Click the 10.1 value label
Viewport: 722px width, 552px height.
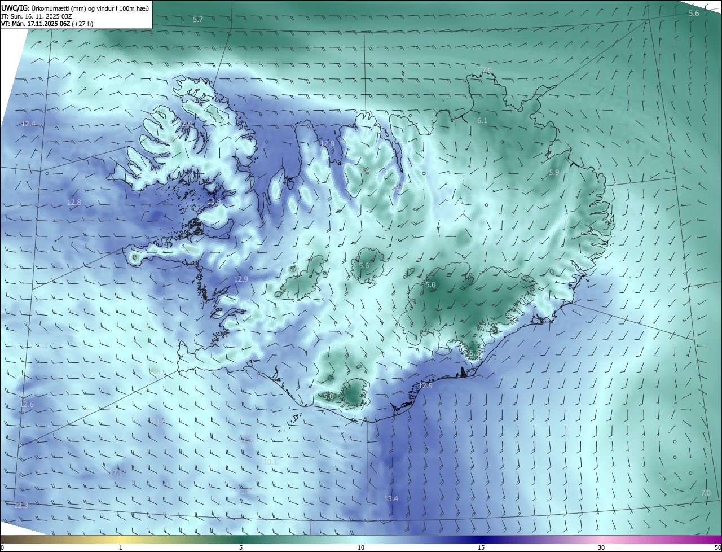pos(270,462)
